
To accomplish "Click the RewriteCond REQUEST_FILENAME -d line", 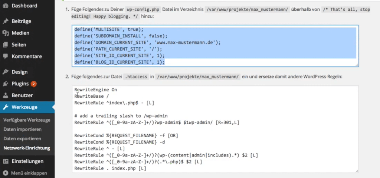I will [x=119, y=142].
